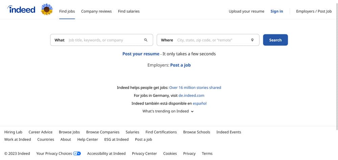Open Upload your resume
Image resolution: width=338 pixels, height=160 pixels.
coord(246,11)
